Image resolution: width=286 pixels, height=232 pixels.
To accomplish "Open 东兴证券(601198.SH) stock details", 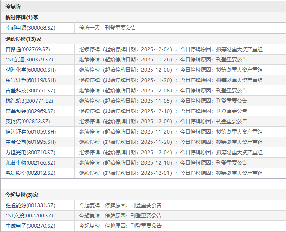I will pos(31,80).
